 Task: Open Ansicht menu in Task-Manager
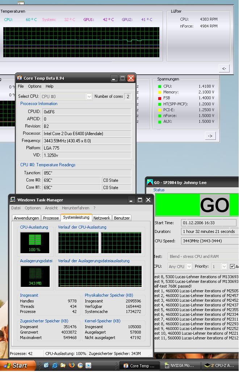click(x=51, y=208)
